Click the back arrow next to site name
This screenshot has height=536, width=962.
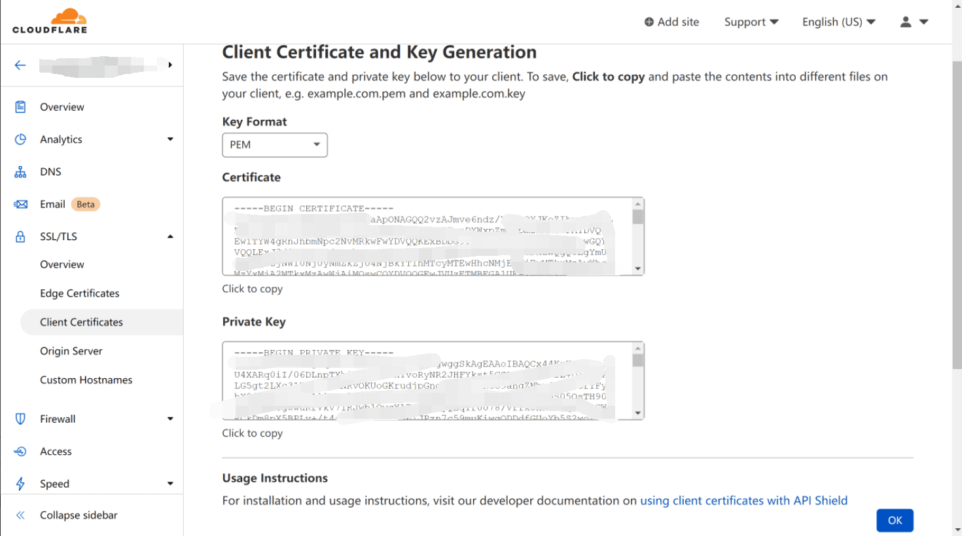(20, 65)
